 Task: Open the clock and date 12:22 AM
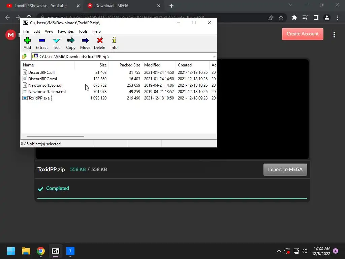coord(321,251)
